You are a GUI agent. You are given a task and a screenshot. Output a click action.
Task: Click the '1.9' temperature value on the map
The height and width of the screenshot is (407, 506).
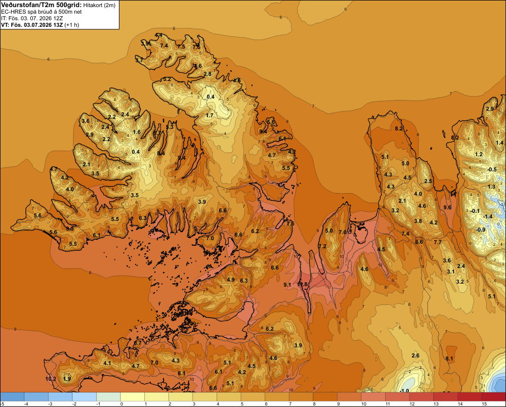click(67, 379)
